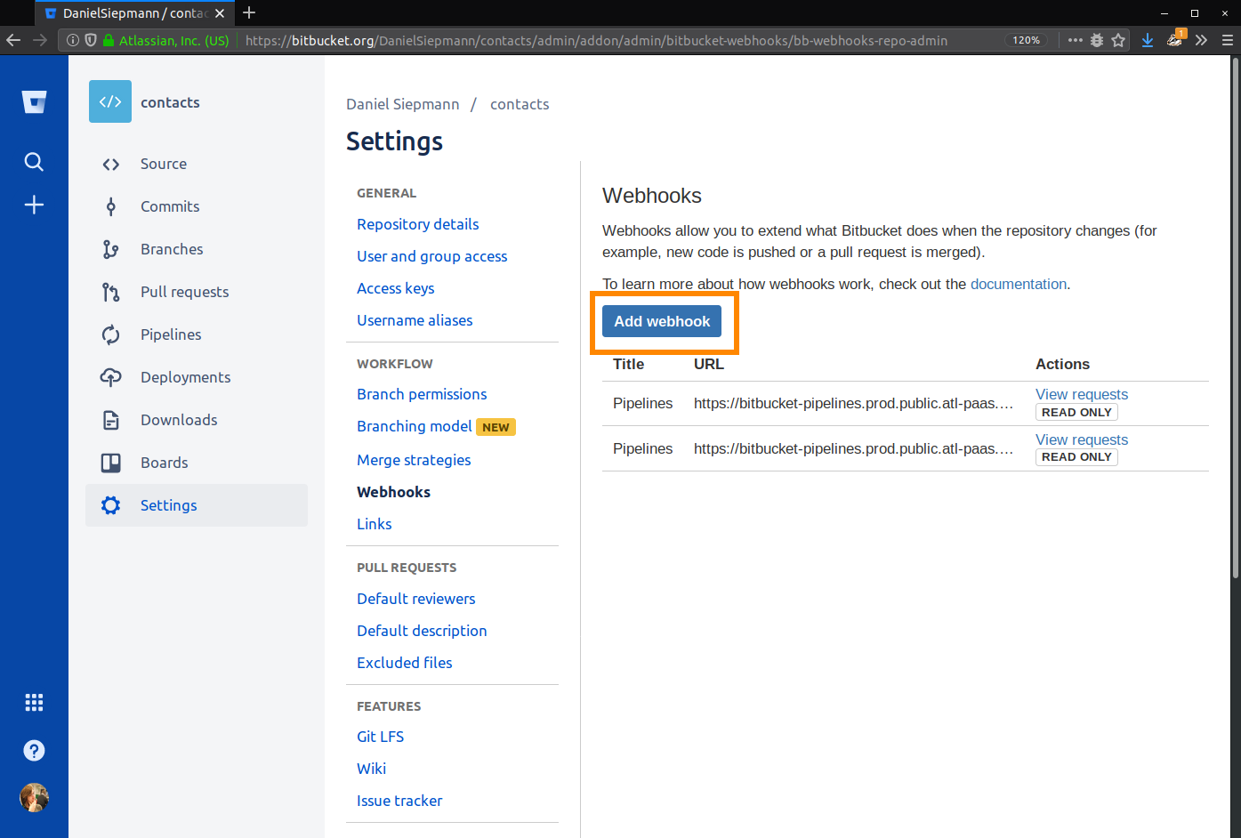Open the help question mark icon

point(34,750)
